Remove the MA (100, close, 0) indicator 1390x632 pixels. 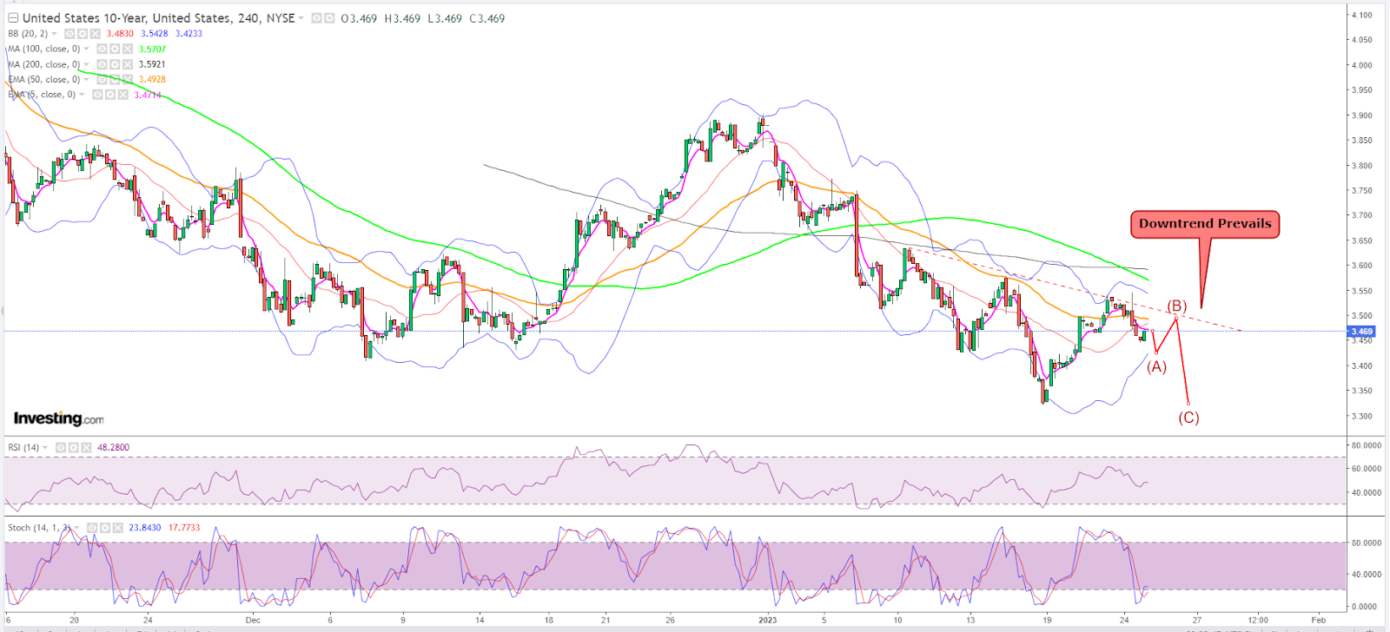pos(128,49)
